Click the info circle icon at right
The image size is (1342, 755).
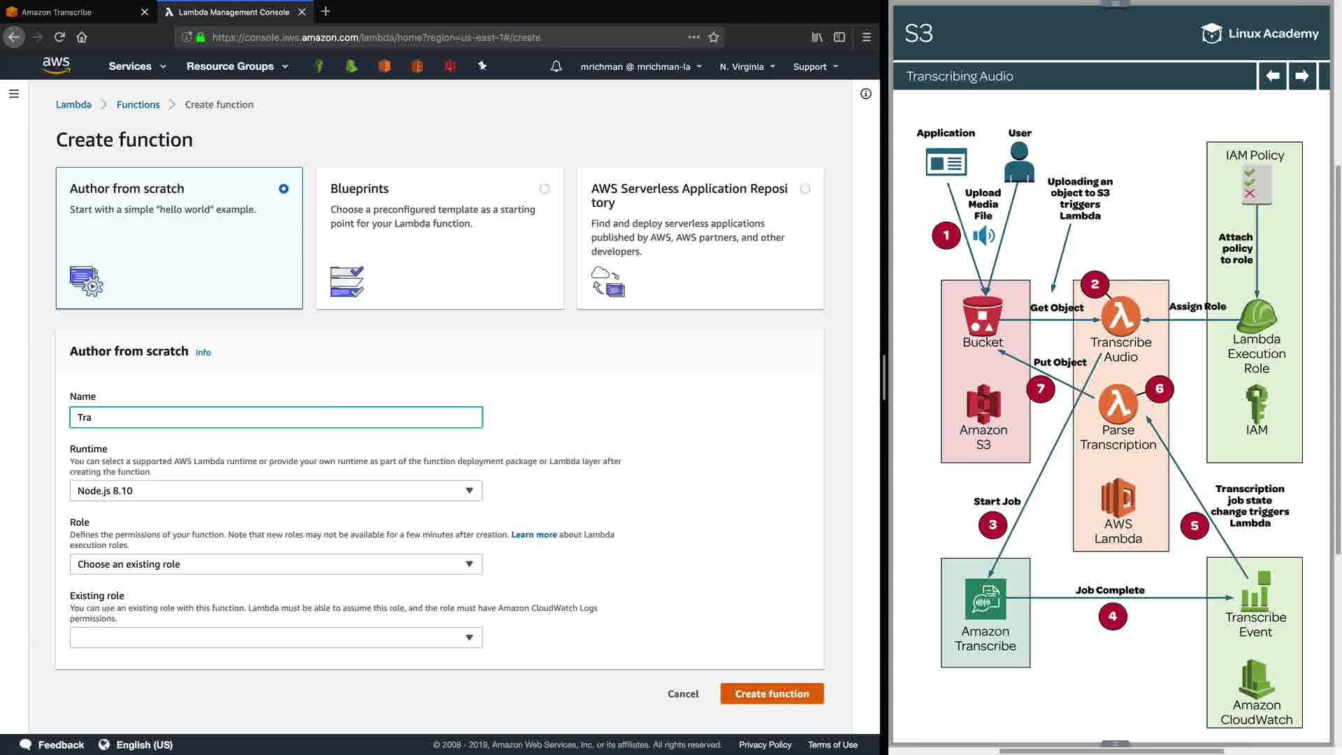tap(866, 94)
